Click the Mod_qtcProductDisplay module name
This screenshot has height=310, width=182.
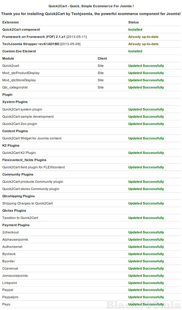coord(21,73)
